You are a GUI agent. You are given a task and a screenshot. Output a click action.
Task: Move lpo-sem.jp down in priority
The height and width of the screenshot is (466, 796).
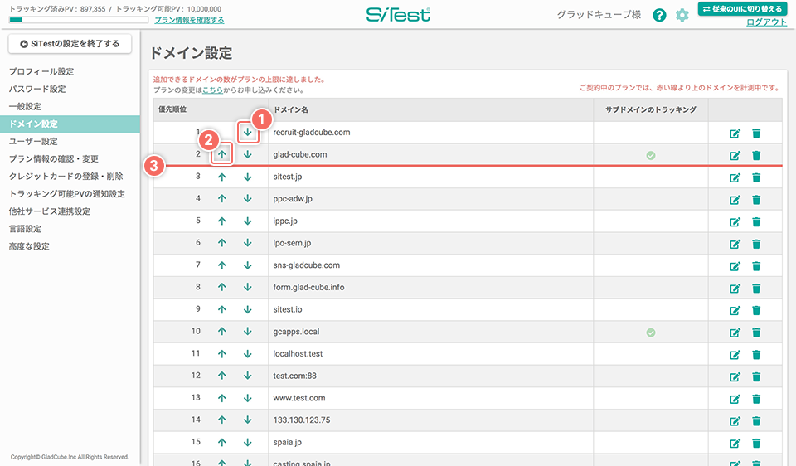248,243
